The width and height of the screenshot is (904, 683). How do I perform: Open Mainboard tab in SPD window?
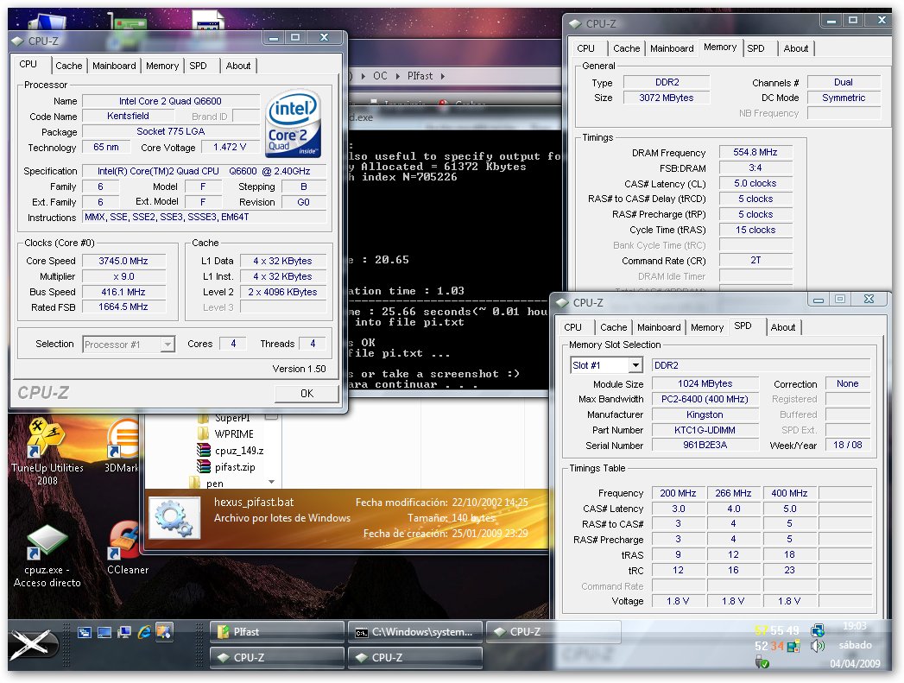pos(659,327)
